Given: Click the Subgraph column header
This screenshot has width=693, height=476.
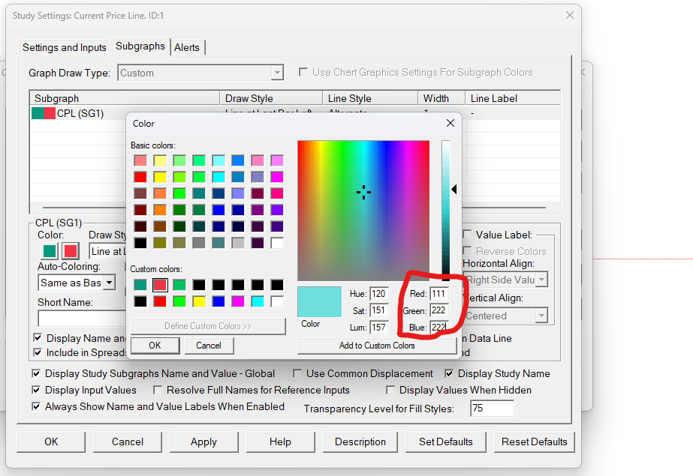Looking at the screenshot, I should click(125, 98).
